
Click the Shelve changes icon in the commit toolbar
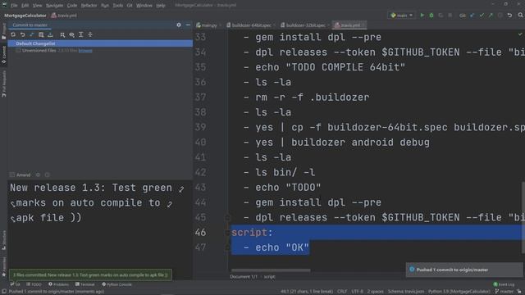[50, 34]
